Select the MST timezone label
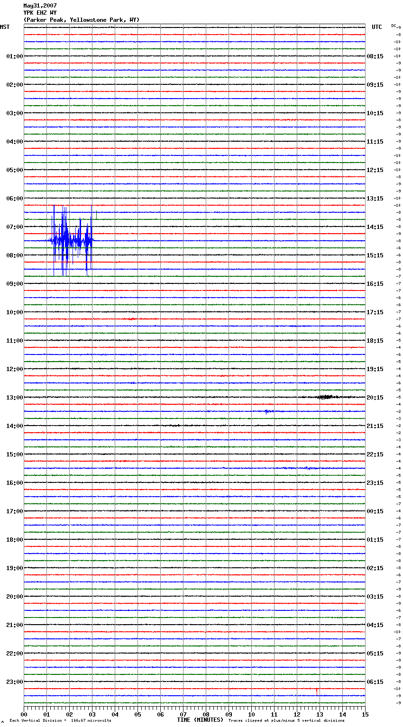 tap(5, 27)
